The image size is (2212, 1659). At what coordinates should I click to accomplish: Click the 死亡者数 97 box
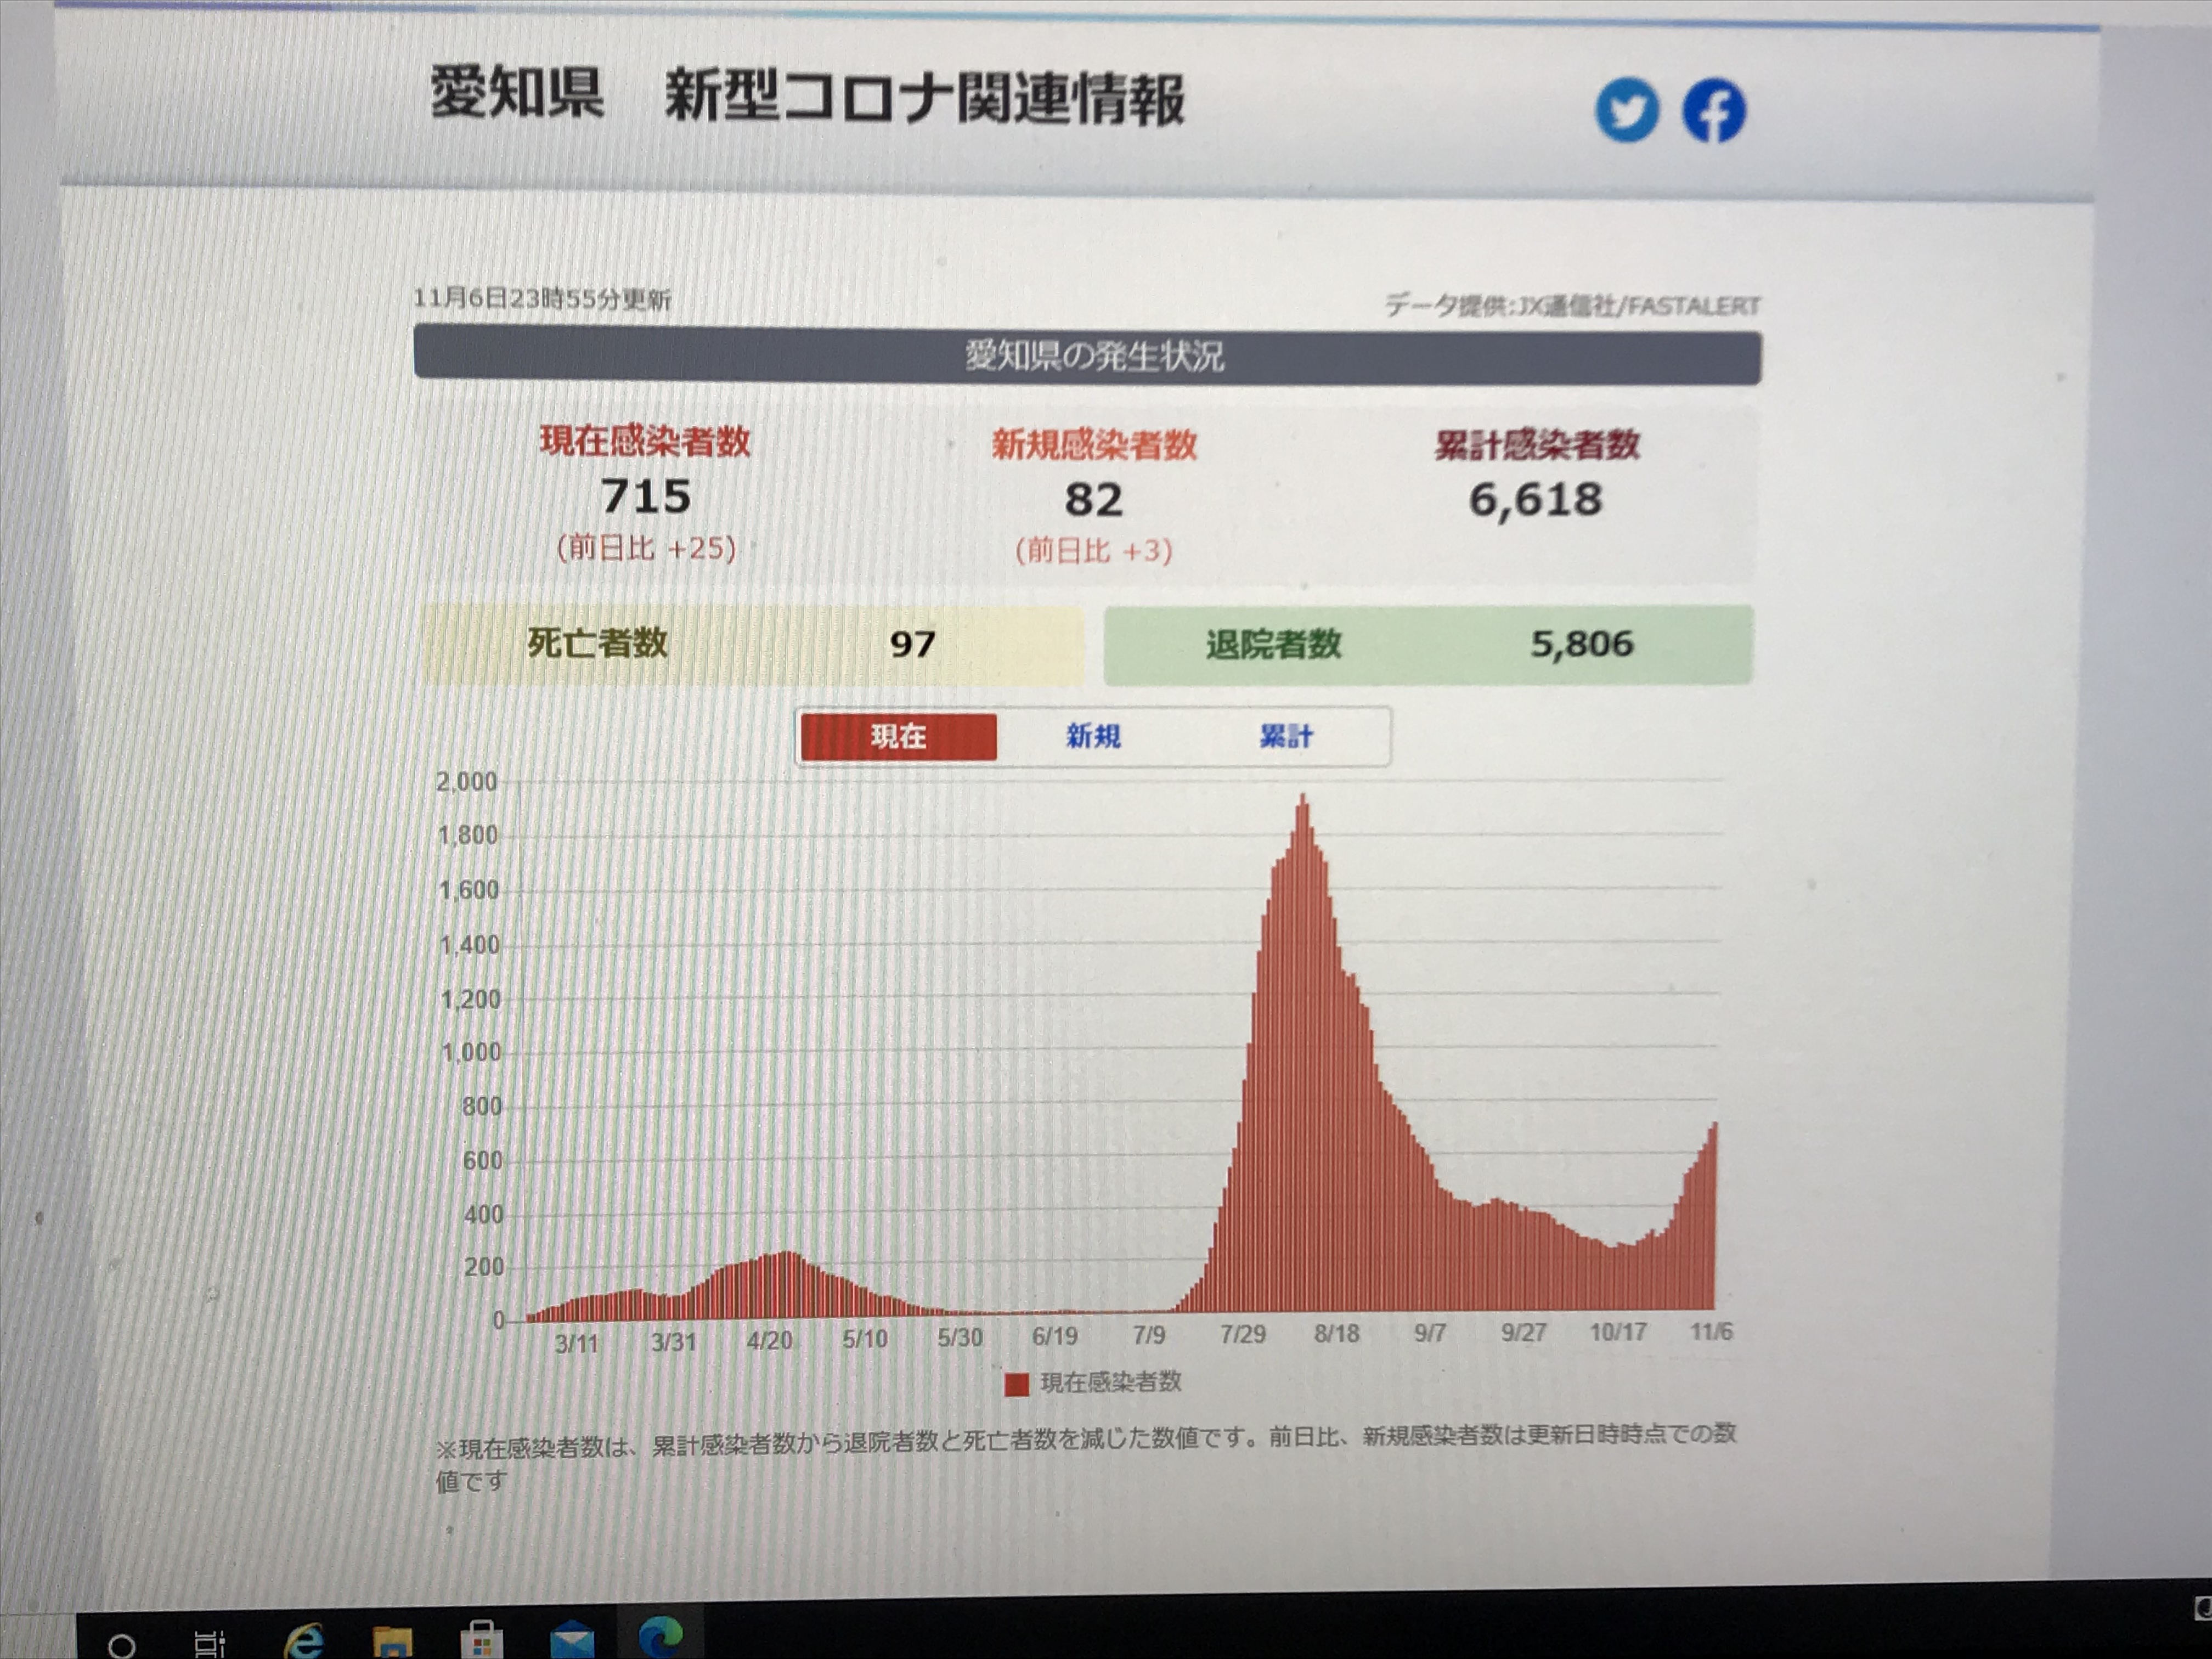[x=752, y=644]
